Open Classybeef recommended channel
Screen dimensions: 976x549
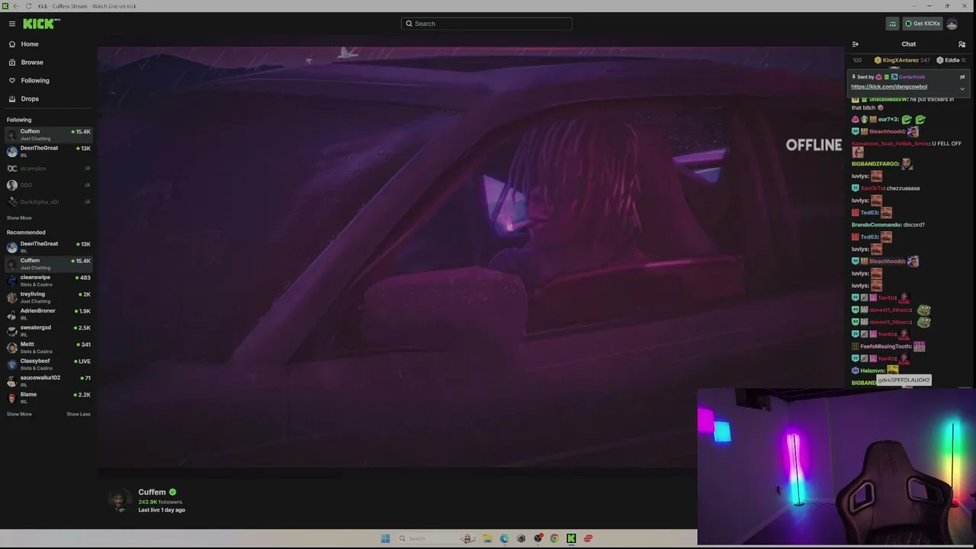(x=49, y=364)
